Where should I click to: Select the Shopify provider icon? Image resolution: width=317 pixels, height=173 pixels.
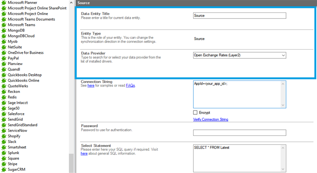click(4, 136)
